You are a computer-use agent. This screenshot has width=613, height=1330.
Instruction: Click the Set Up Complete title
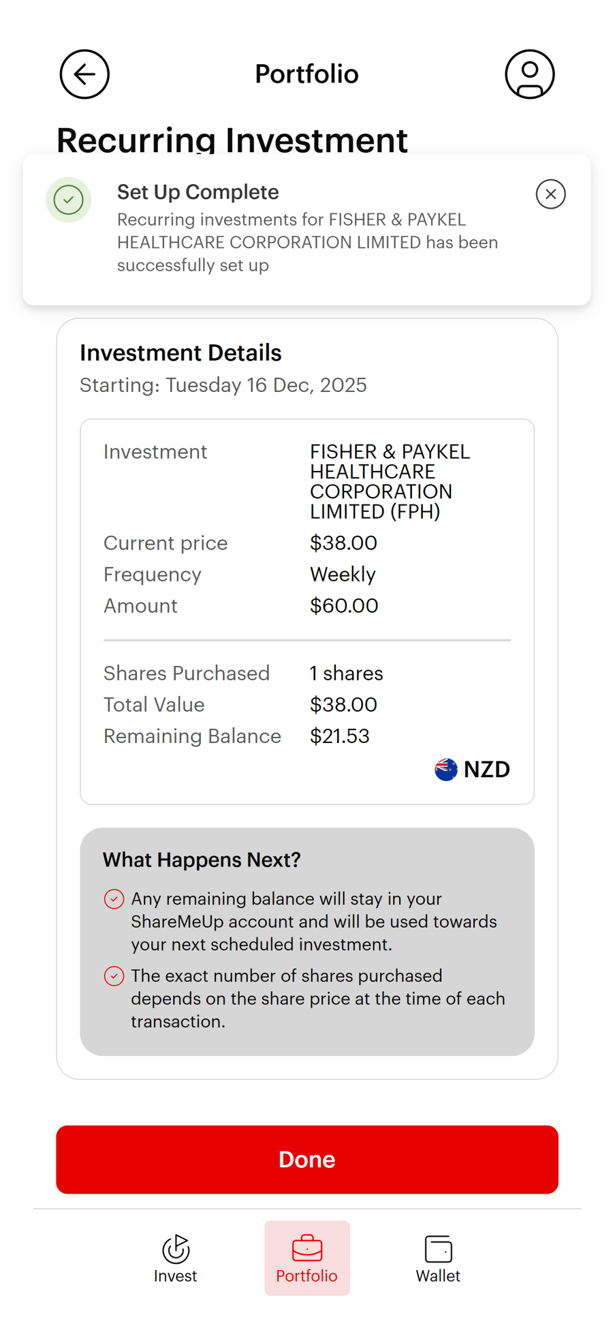point(198,192)
